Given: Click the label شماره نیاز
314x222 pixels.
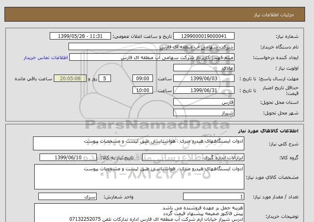Looking at the screenshot, I should point(287,36).
